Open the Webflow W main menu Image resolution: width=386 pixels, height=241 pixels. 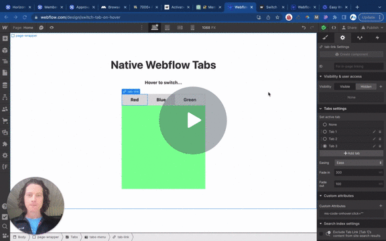click(x=5, y=27)
